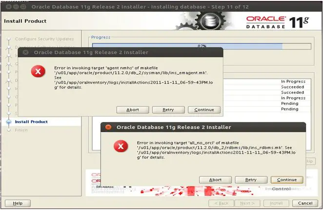Viewport: 323px width, 210px height.
Task: Click the first 'Pending' status entry
Action: click(x=290, y=104)
